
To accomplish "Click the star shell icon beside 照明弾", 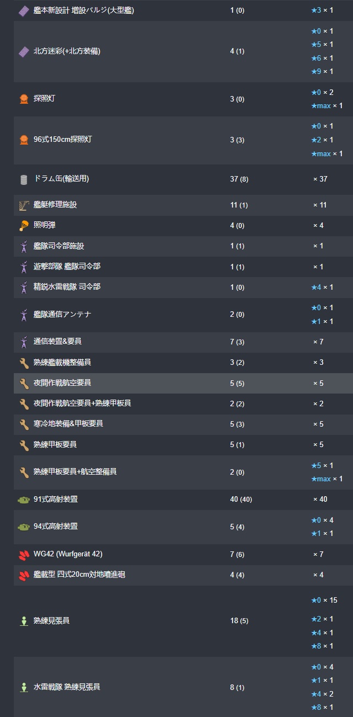I will [23, 225].
